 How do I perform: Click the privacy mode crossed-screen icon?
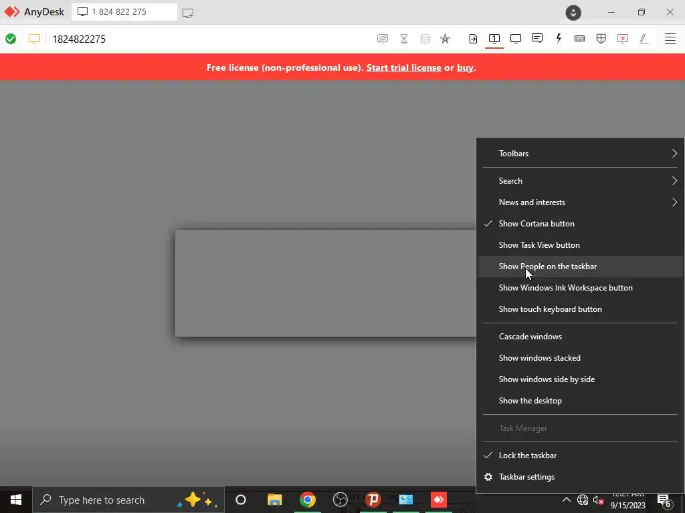[x=382, y=39]
